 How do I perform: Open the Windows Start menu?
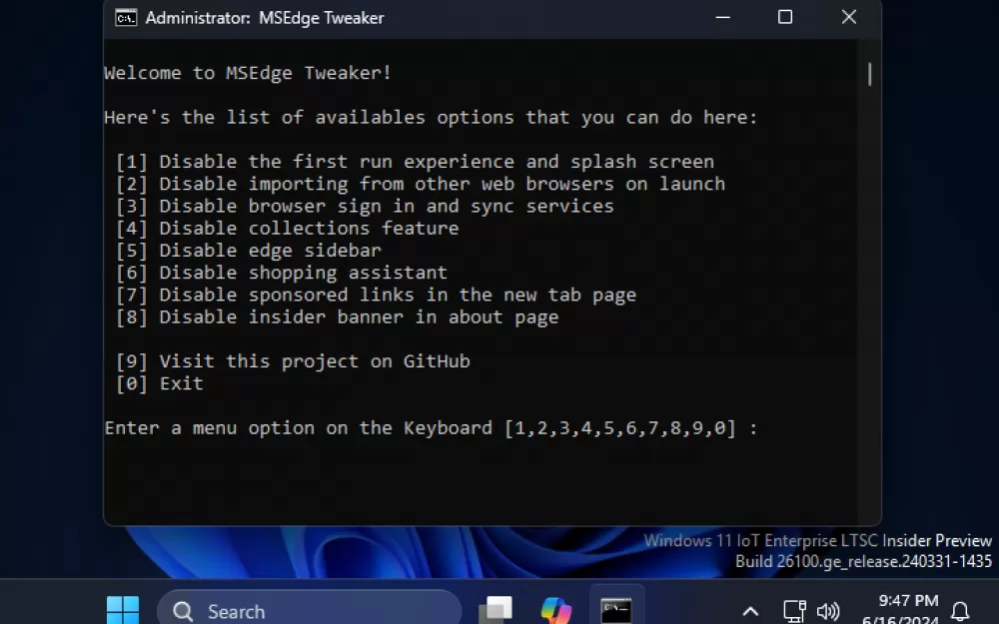(123, 609)
